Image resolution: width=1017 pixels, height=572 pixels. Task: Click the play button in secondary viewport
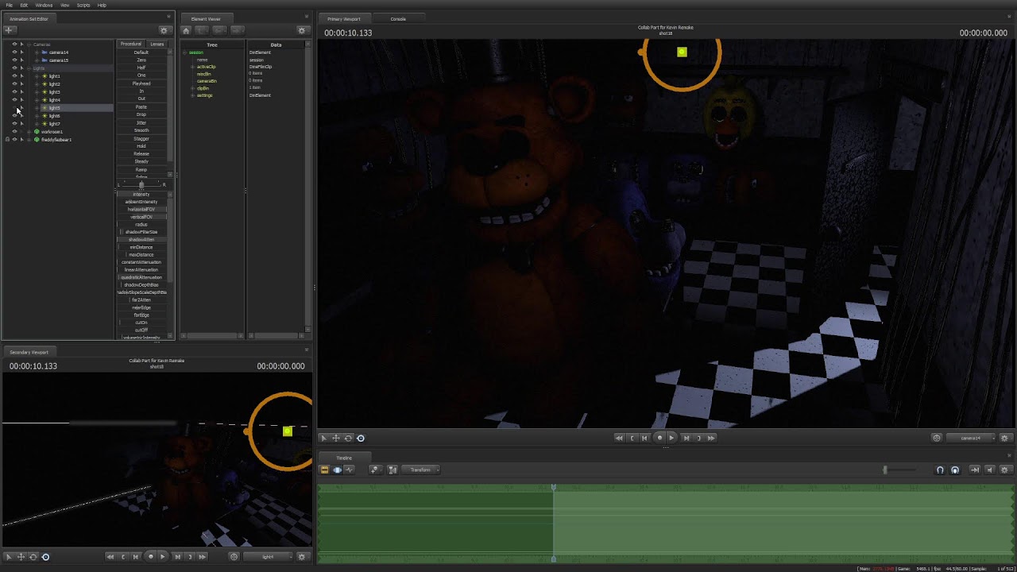point(163,557)
